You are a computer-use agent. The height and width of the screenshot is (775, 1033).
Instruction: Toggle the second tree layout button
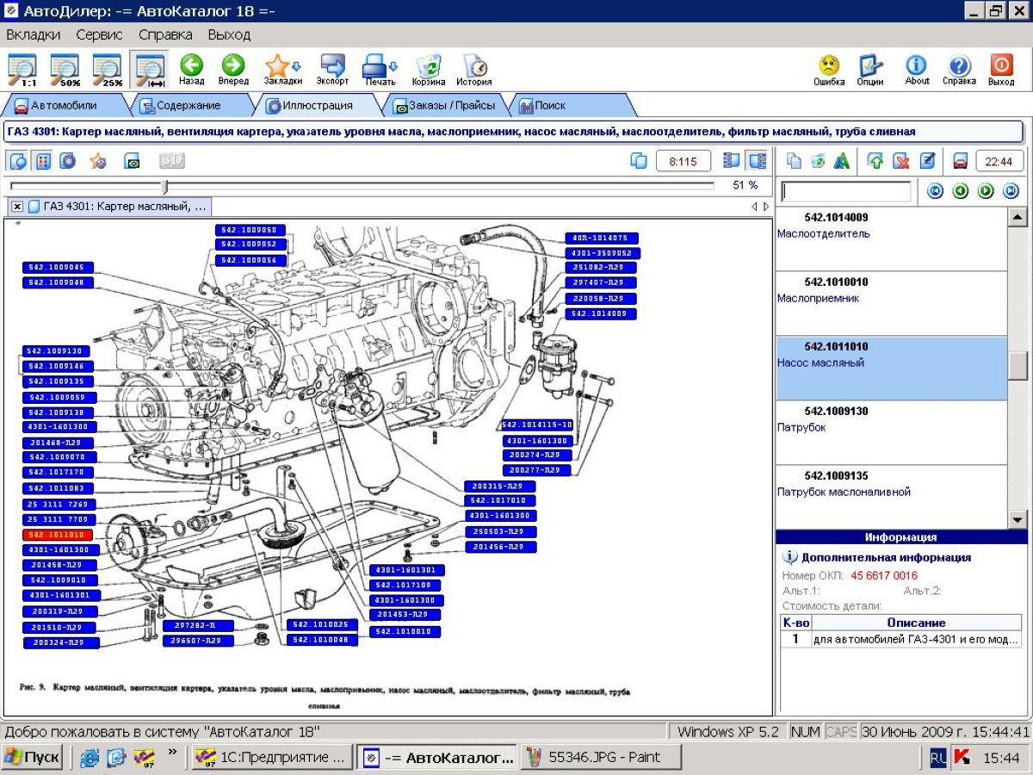pos(757,161)
